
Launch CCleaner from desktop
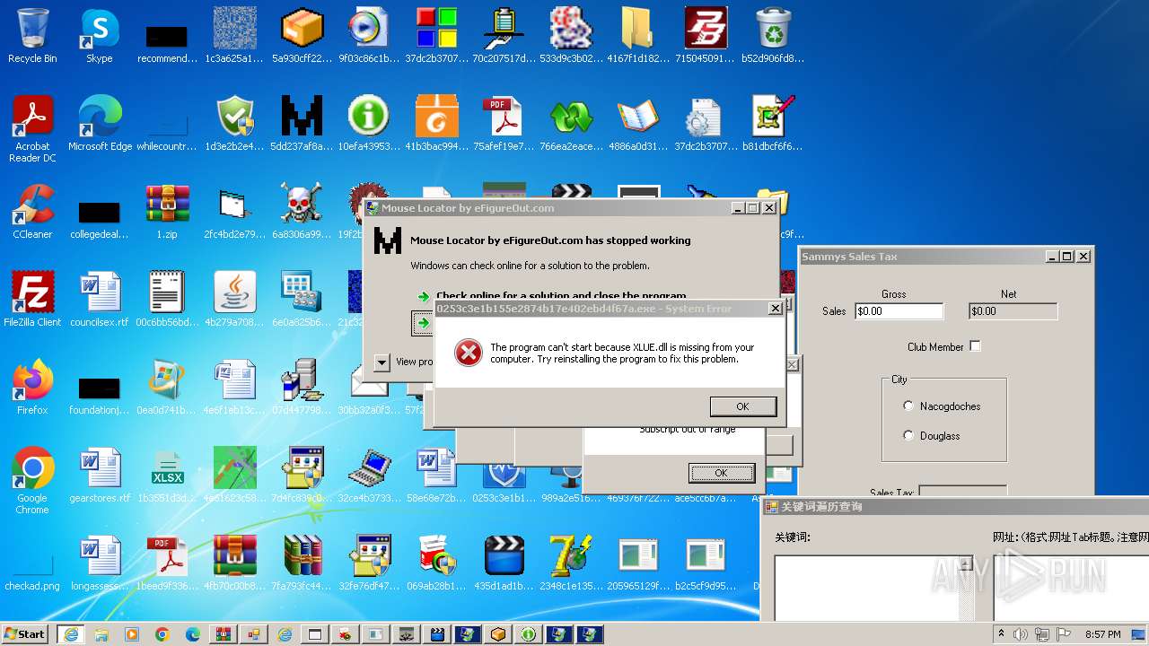click(32, 212)
